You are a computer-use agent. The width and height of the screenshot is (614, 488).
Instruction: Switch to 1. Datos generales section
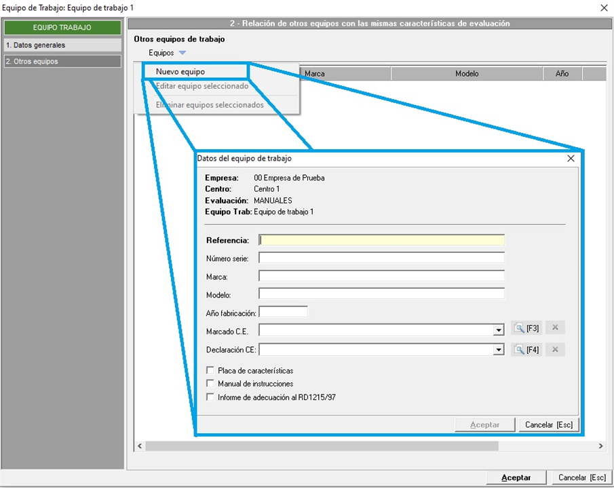(62, 45)
